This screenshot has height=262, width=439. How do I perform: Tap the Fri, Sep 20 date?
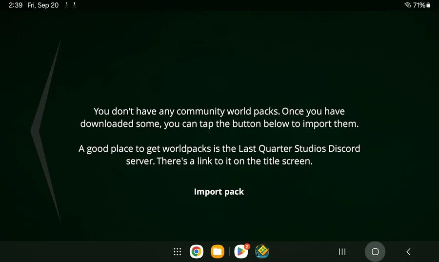pyautogui.click(x=43, y=5)
